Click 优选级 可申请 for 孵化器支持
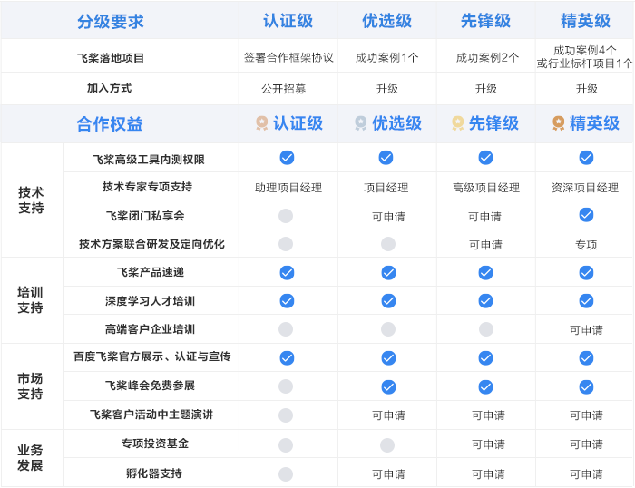Image resolution: width=635 pixels, height=488 pixels. click(388, 474)
